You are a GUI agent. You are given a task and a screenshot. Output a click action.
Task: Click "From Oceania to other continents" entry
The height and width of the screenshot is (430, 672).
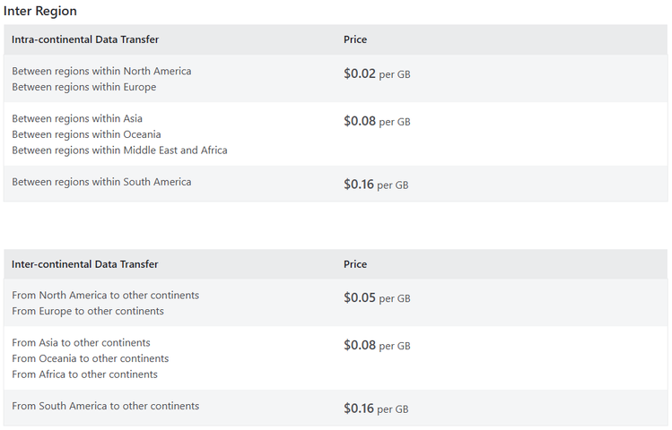point(90,358)
